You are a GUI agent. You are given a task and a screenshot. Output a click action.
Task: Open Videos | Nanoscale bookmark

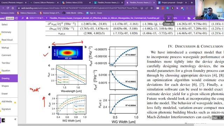27,13
